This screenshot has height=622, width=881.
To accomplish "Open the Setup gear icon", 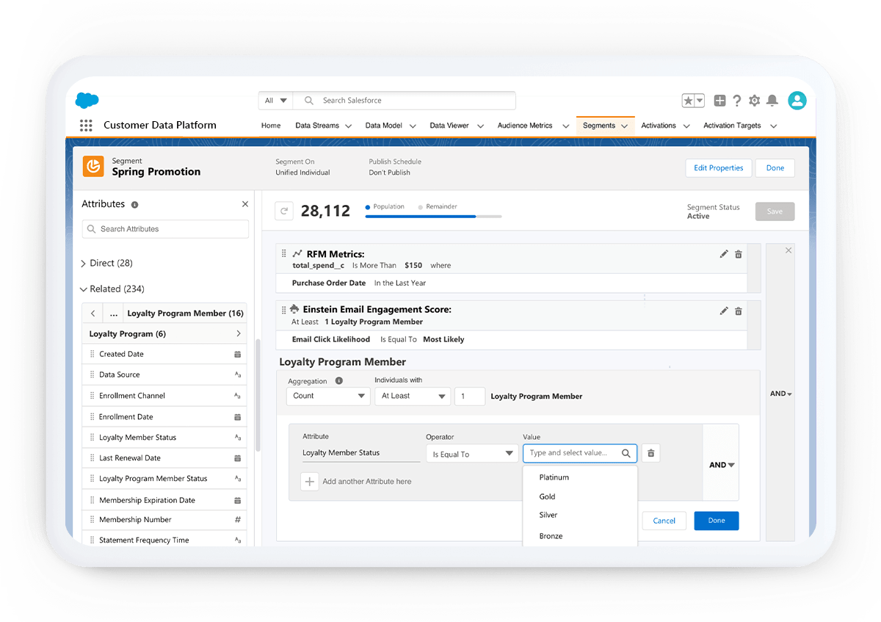I will pyautogui.click(x=754, y=101).
